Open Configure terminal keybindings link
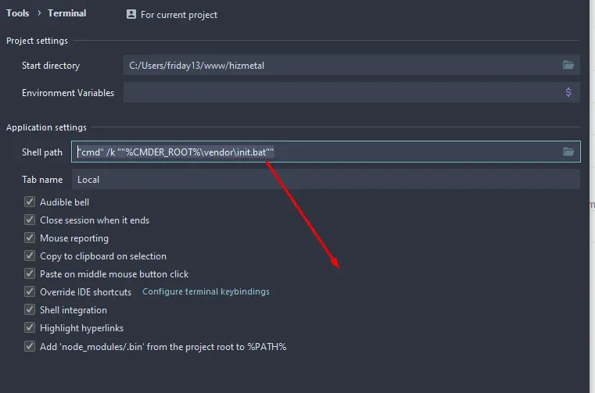595x393 pixels. point(206,291)
